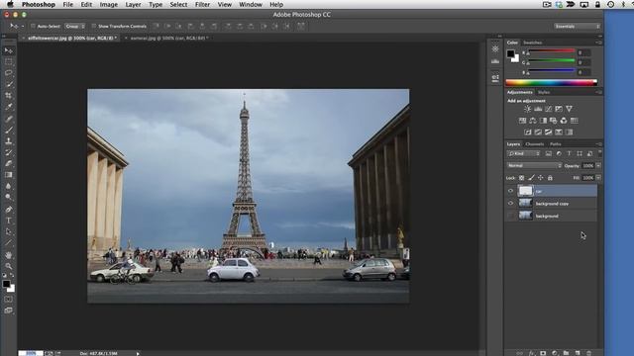
Task: Select the Eyedropper tool
Action: click(9, 107)
